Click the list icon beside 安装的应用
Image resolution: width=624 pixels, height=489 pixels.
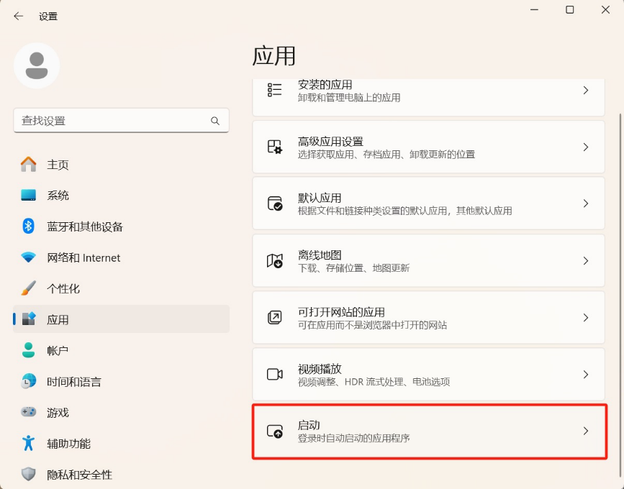coord(273,91)
